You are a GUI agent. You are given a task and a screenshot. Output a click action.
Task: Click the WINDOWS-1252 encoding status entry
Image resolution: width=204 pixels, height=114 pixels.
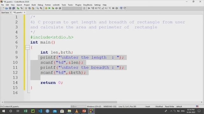tap(110, 106)
